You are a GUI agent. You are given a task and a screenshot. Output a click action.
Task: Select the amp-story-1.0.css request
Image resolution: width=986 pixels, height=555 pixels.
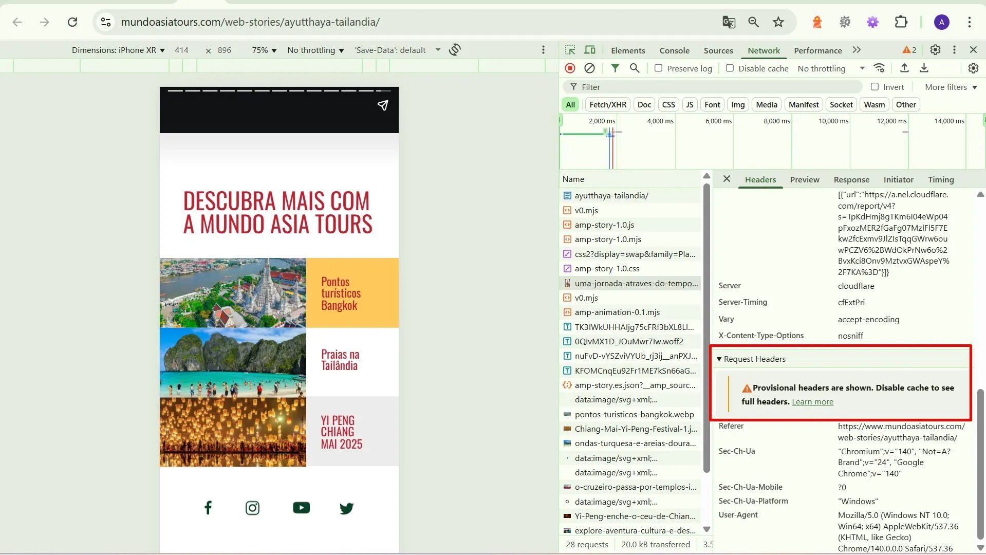pyautogui.click(x=607, y=268)
